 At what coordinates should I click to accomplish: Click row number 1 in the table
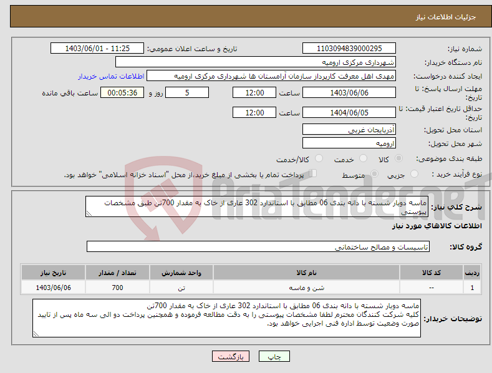[472, 288]
